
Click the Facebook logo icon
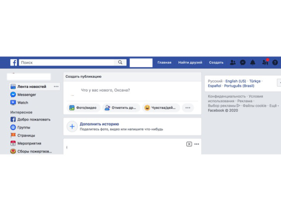14,63
